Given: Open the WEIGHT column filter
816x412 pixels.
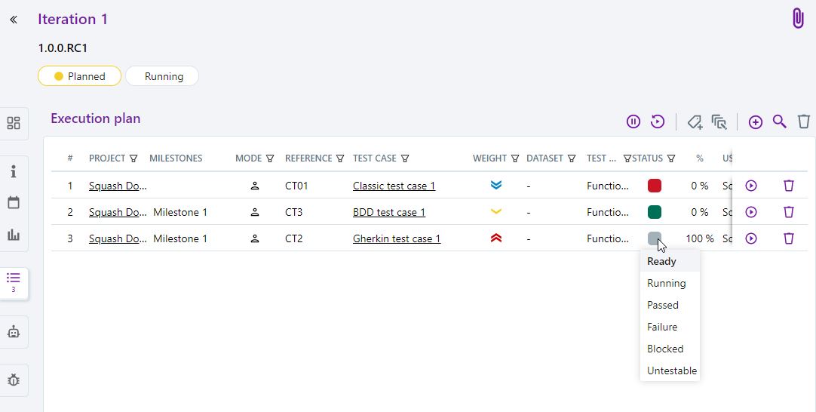Looking at the screenshot, I should pos(515,158).
